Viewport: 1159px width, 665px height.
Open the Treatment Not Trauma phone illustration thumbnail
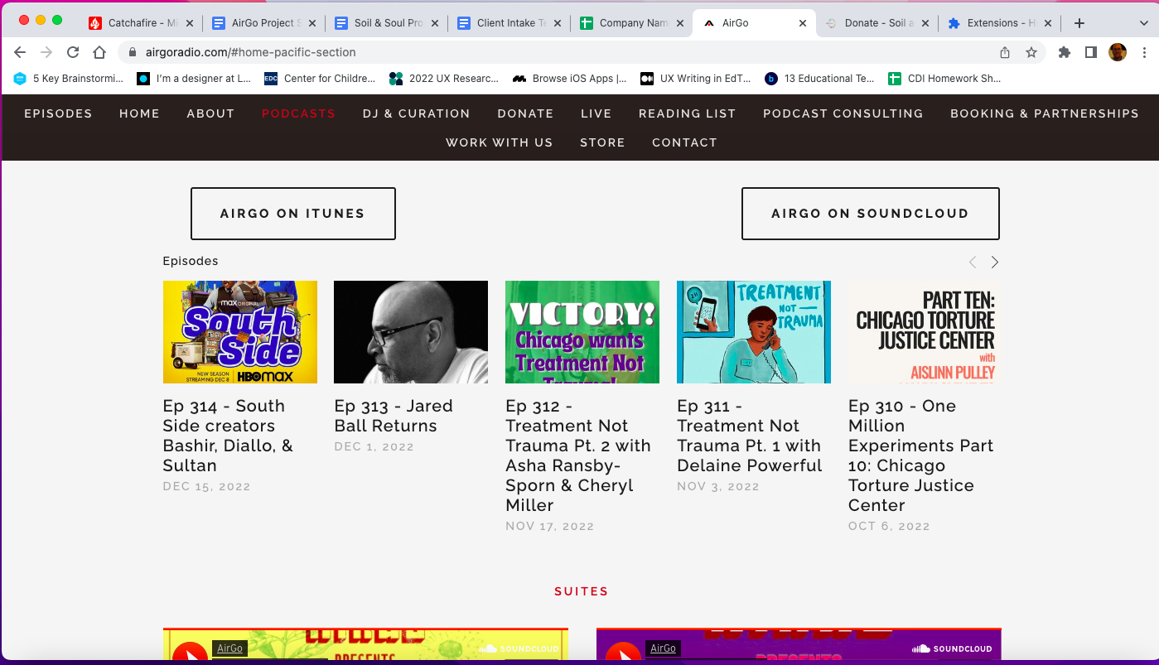pos(754,332)
